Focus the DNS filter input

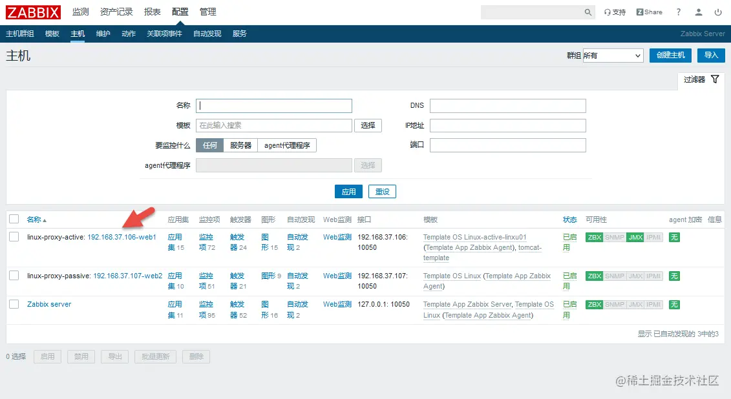(x=507, y=106)
